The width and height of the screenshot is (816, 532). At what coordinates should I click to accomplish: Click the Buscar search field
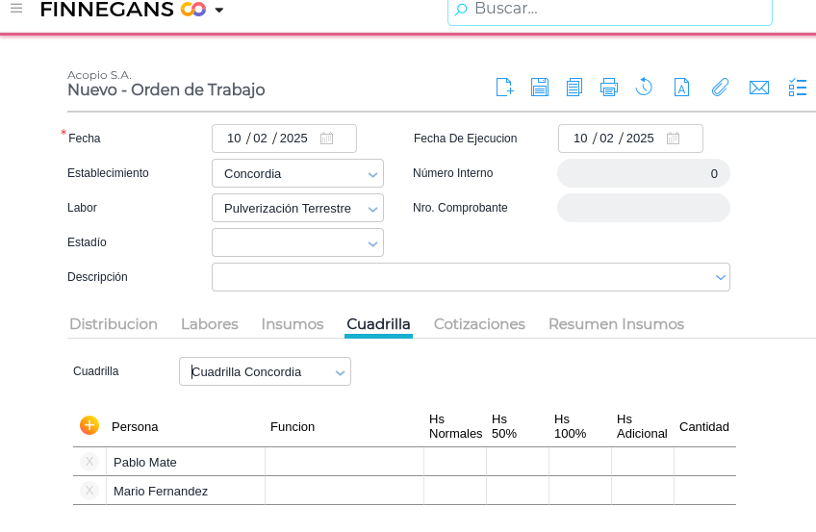(616, 10)
